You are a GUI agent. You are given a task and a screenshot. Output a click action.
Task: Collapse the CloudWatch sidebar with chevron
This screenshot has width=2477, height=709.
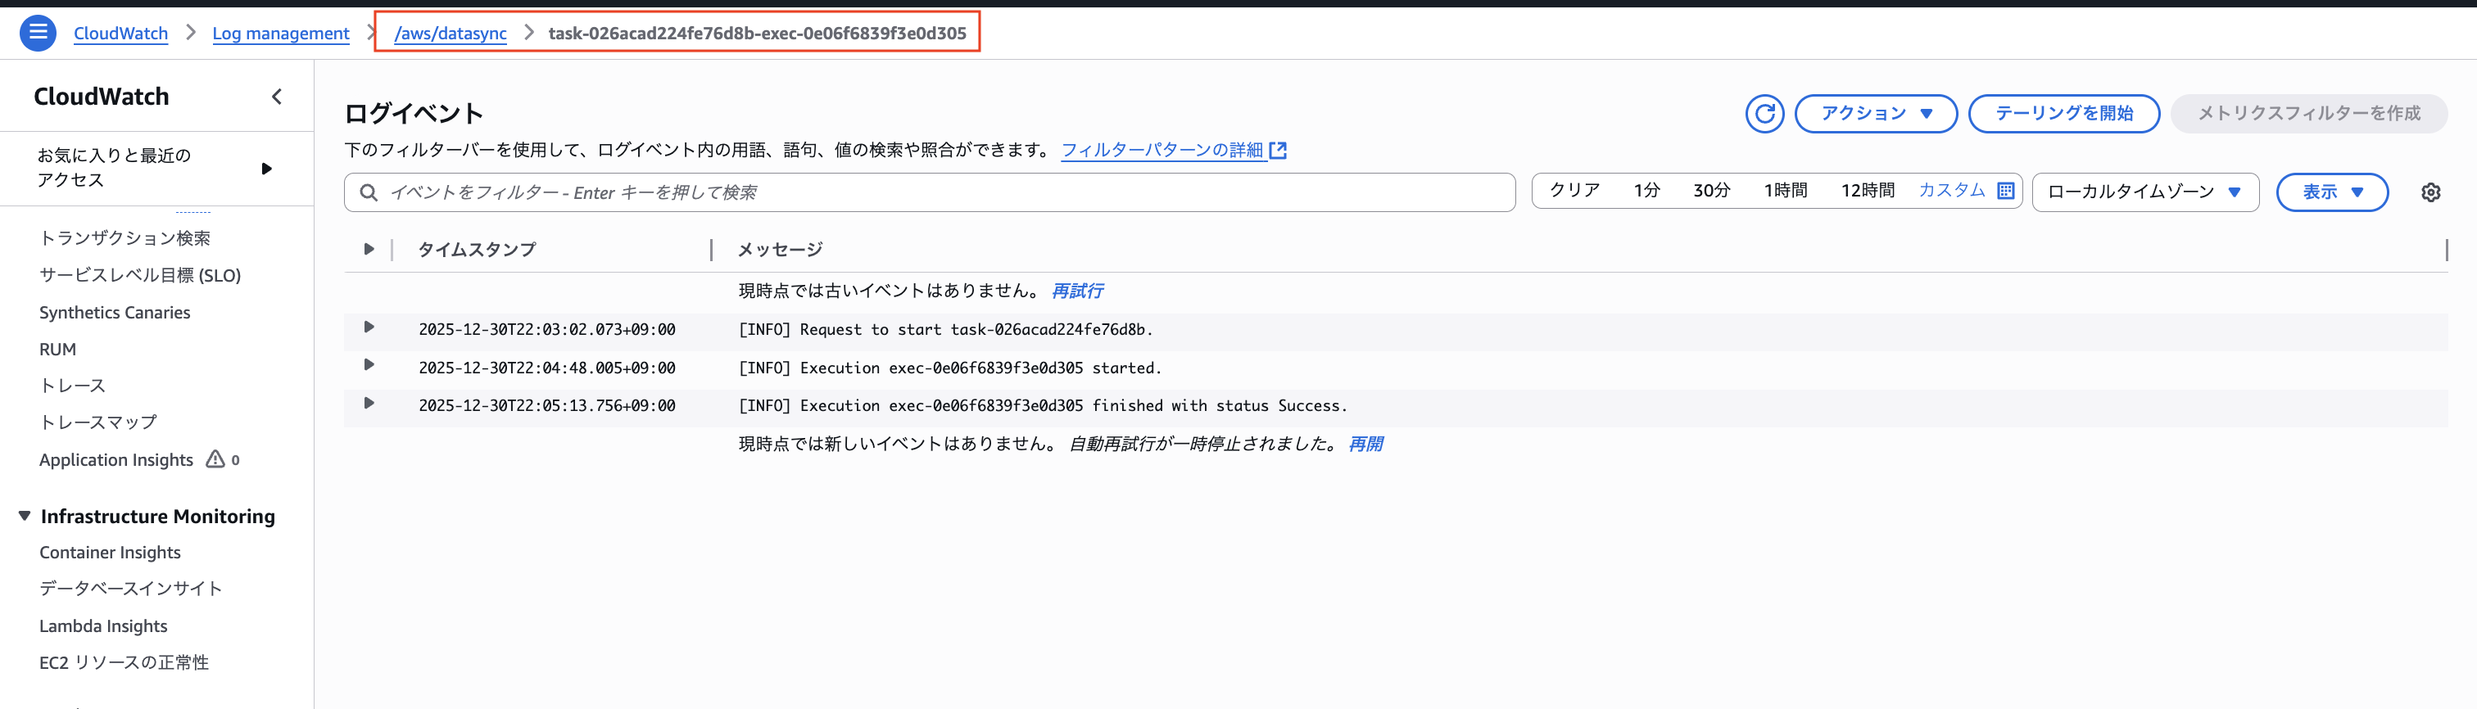(277, 96)
